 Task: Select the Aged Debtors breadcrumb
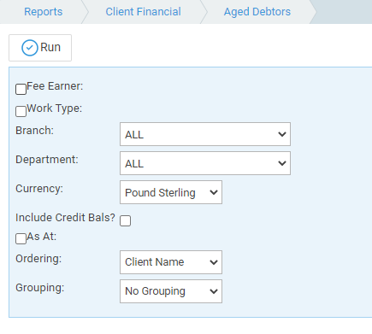click(x=257, y=12)
